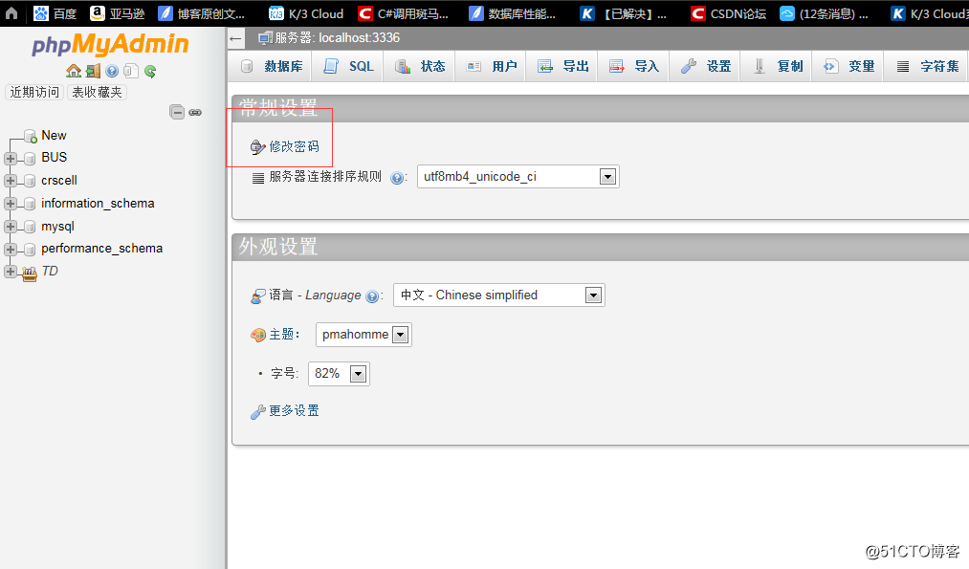Viewport: 969px width, 569px height.
Task: Click the TD database group icon
Action: [30, 274]
